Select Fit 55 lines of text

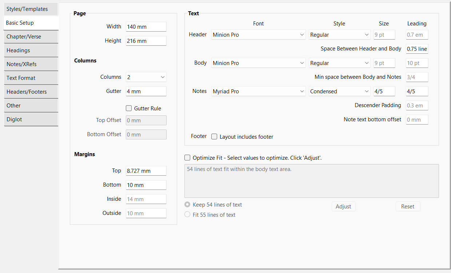[x=187, y=215]
